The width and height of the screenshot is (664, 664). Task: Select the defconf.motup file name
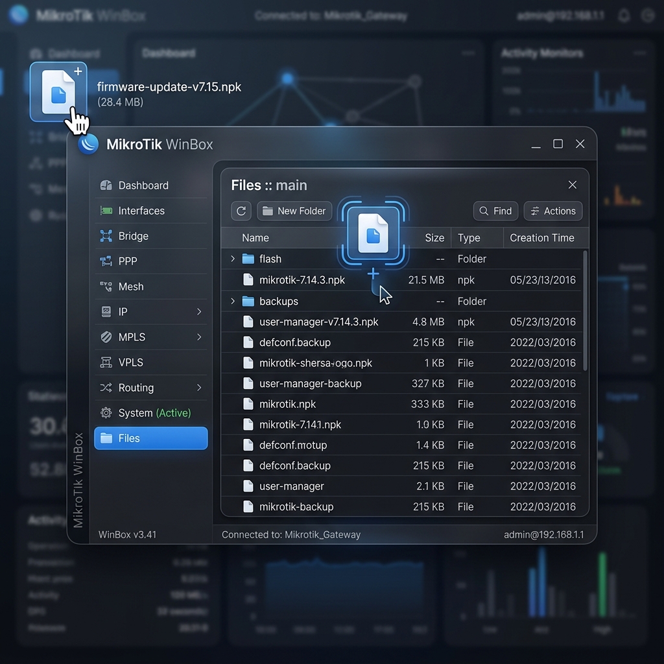tap(293, 445)
